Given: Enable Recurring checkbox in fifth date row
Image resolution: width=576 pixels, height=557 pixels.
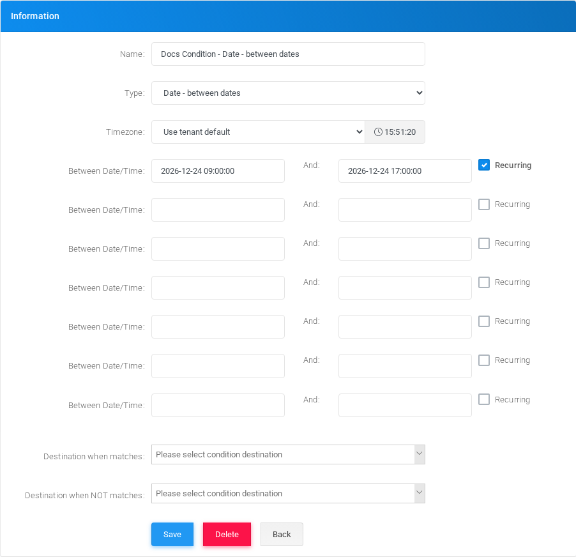Looking at the screenshot, I should [x=484, y=321].
